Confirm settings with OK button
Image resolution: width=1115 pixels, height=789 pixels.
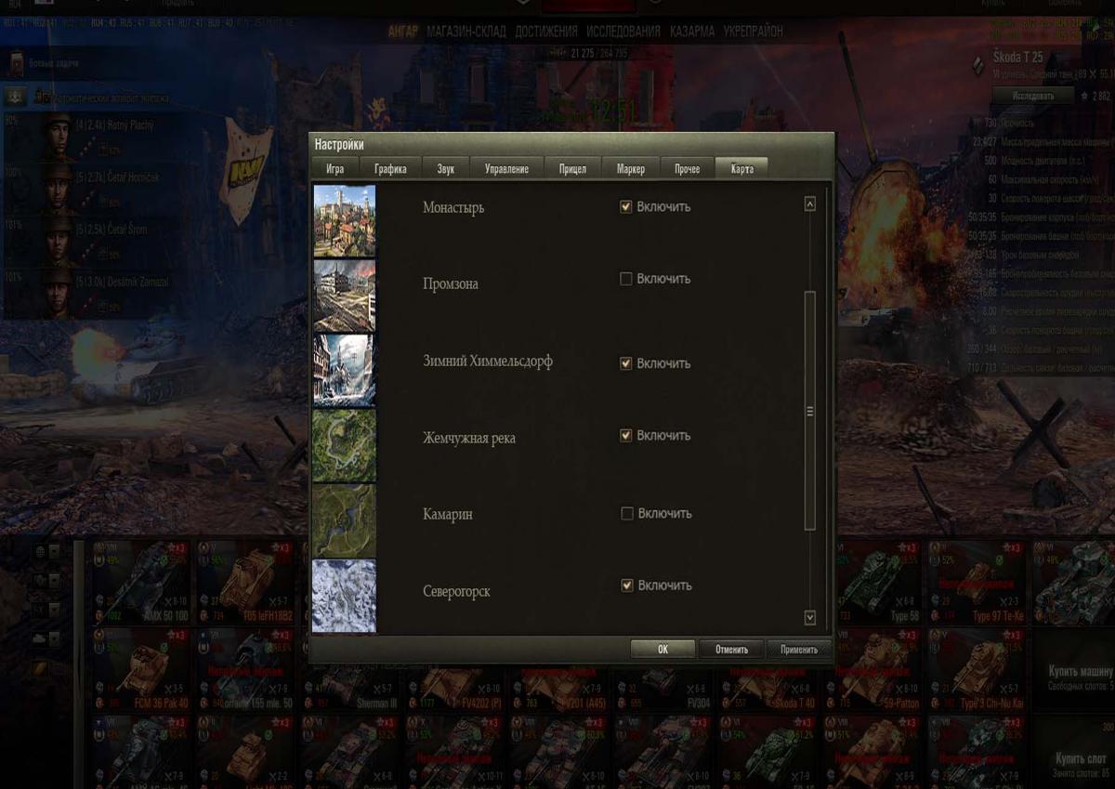point(662,650)
